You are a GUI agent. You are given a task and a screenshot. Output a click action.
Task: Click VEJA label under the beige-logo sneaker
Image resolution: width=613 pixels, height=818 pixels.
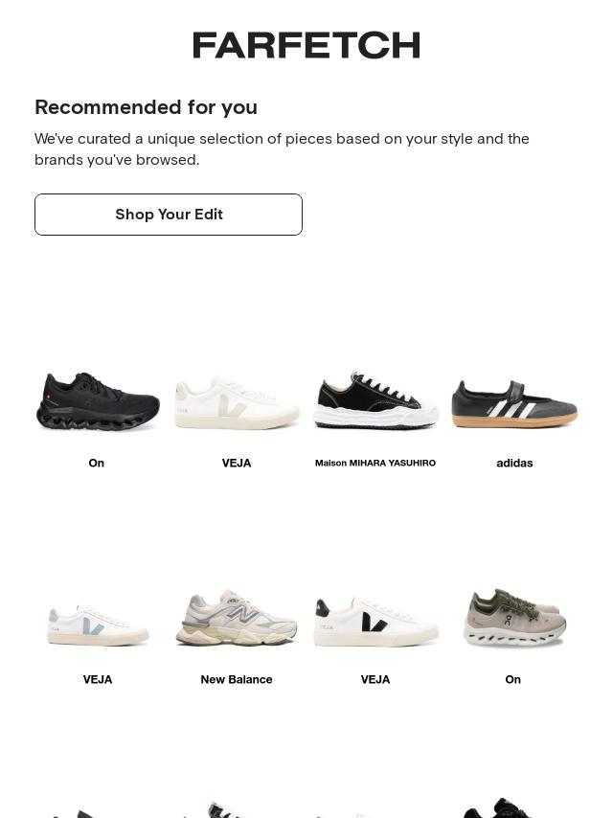click(237, 463)
